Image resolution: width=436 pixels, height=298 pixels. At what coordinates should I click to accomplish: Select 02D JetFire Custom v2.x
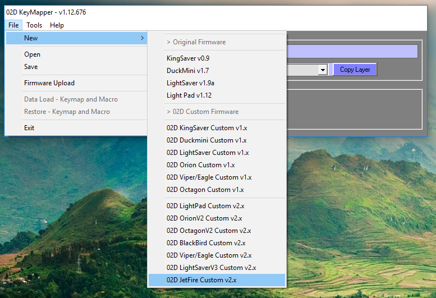[203, 280]
